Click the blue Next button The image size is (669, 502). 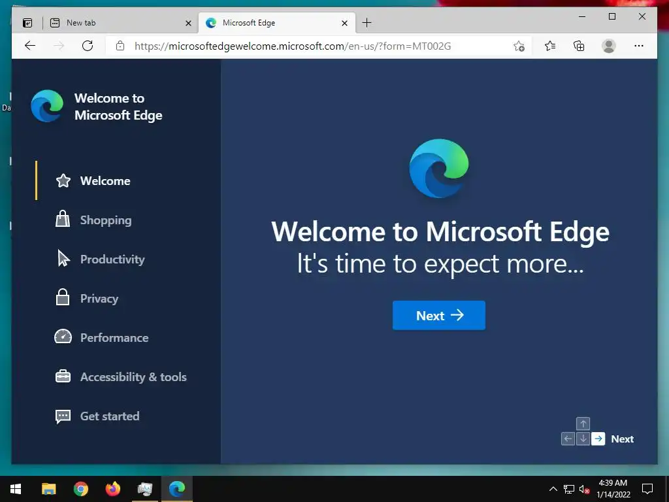pyautogui.click(x=438, y=316)
